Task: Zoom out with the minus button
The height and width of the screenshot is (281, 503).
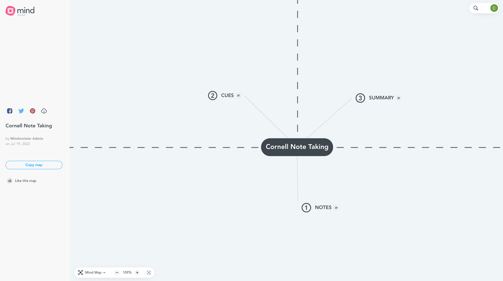Action: 117,273
